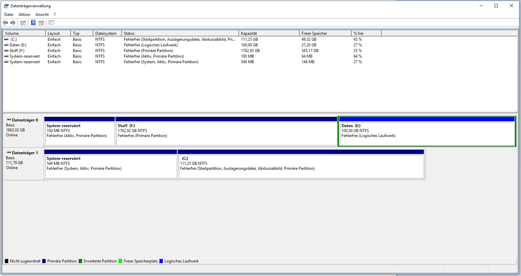Click free space value 49,52 GB

[309, 39]
